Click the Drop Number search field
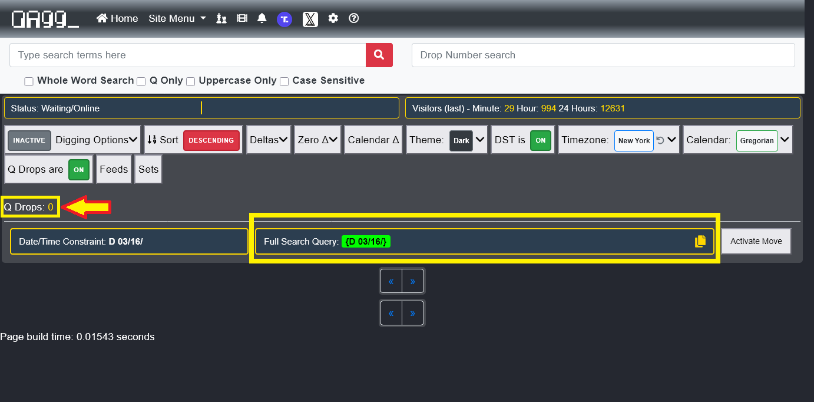 (x=603, y=55)
